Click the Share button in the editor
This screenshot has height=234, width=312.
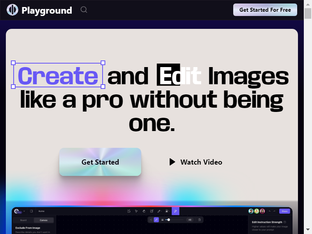(285, 211)
